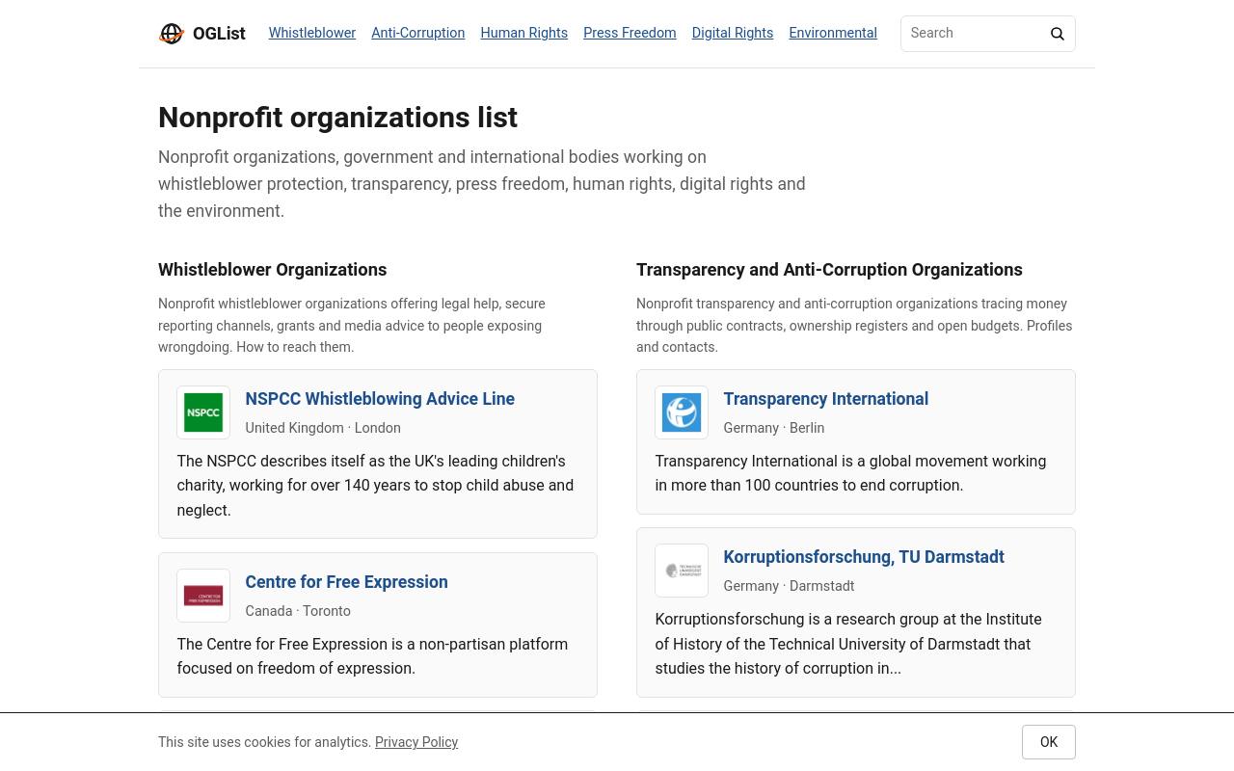Open the NSPCC Whistleblowing Advice Line link

[x=380, y=398]
